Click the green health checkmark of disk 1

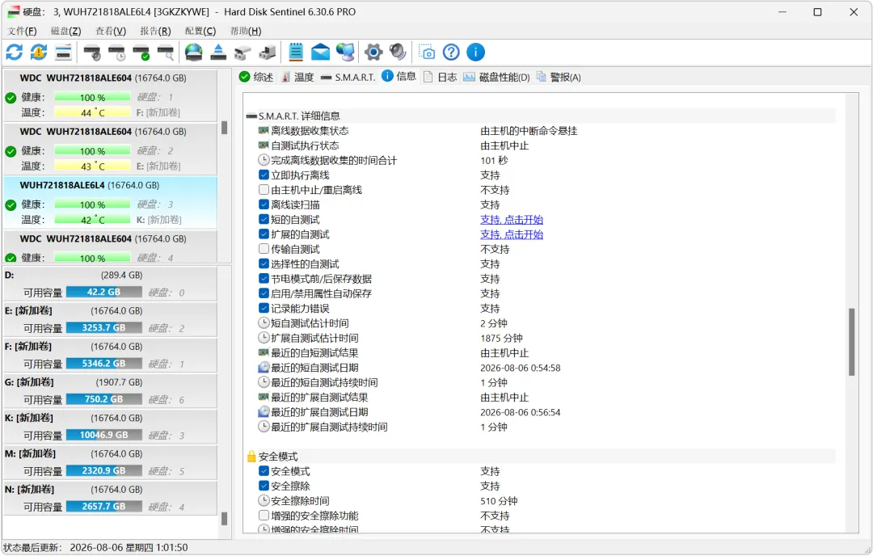[11, 98]
